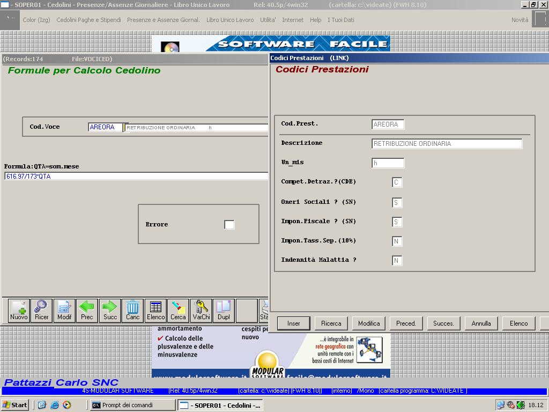Click the Records:174 status text

(x=23, y=59)
